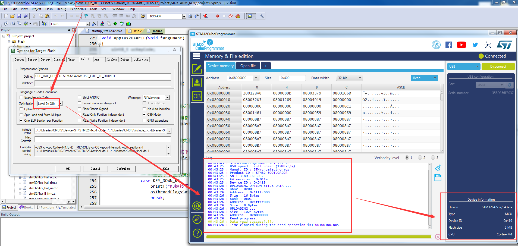Switch to the Utilities tab in Options dialog

click(x=141, y=59)
